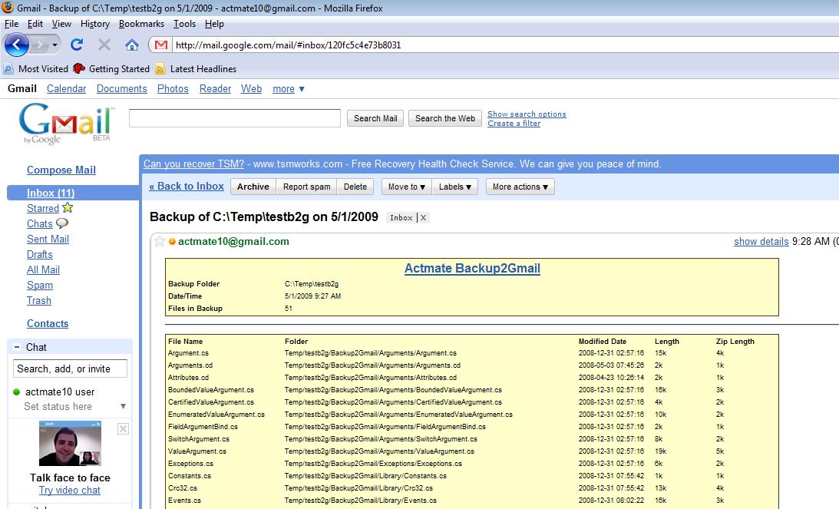Viewport: 839px width, 509px height.
Task: Click the Forward navigation arrow
Action: pos(39,45)
